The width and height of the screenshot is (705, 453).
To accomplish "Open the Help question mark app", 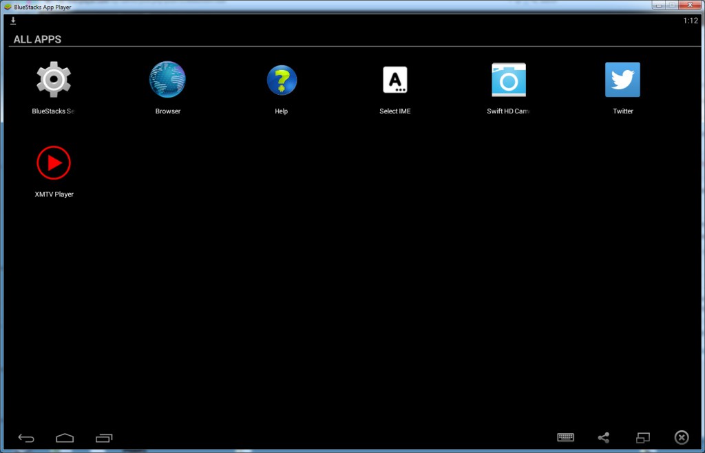I will click(x=282, y=80).
